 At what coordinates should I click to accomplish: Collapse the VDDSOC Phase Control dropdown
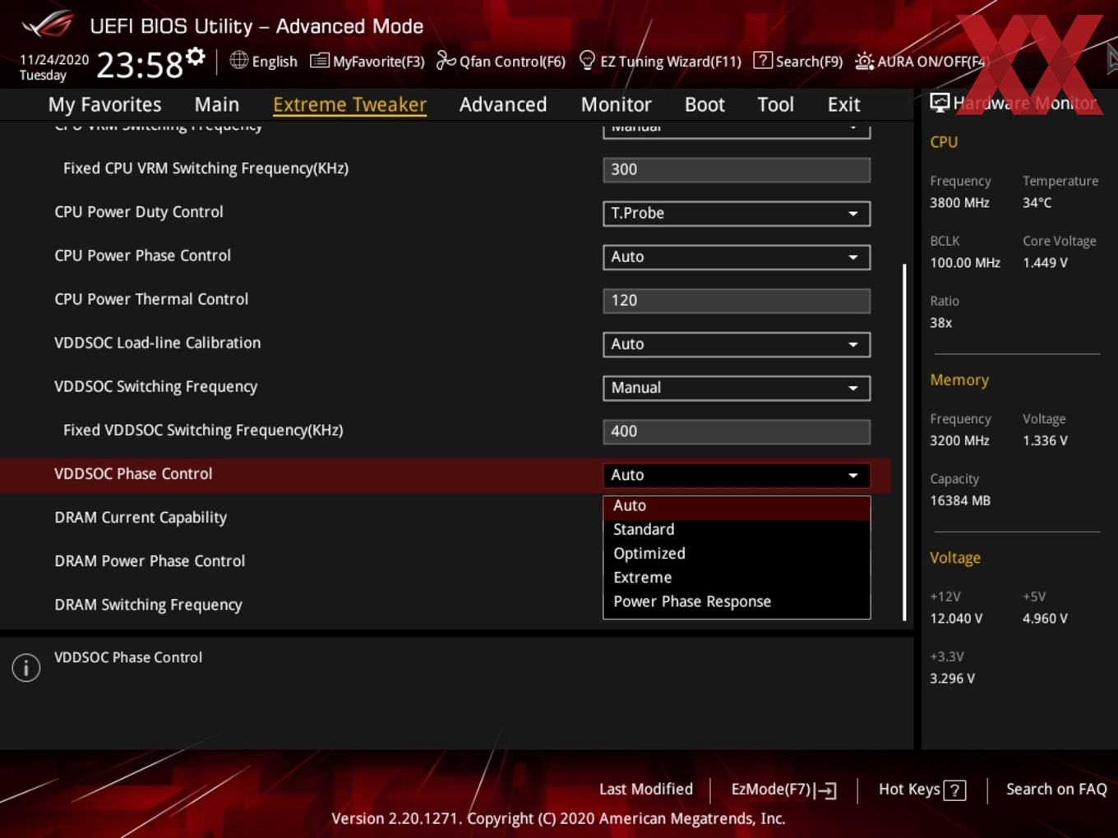(x=737, y=475)
